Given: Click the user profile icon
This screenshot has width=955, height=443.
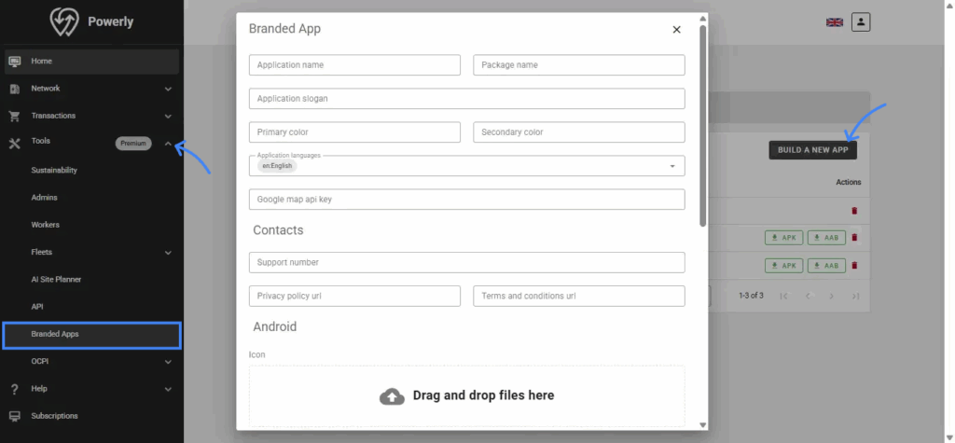Looking at the screenshot, I should 861,21.
